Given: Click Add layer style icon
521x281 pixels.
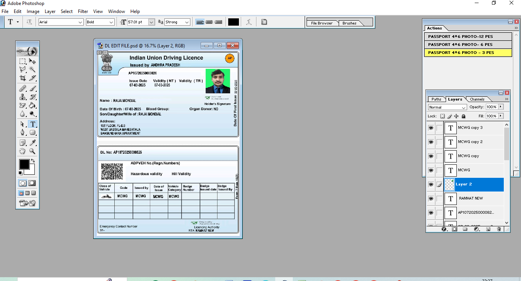Looking at the screenshot, I should 444,229.
